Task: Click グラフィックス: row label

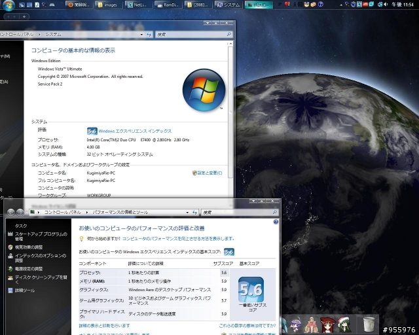Action: [x=94, y=290]
